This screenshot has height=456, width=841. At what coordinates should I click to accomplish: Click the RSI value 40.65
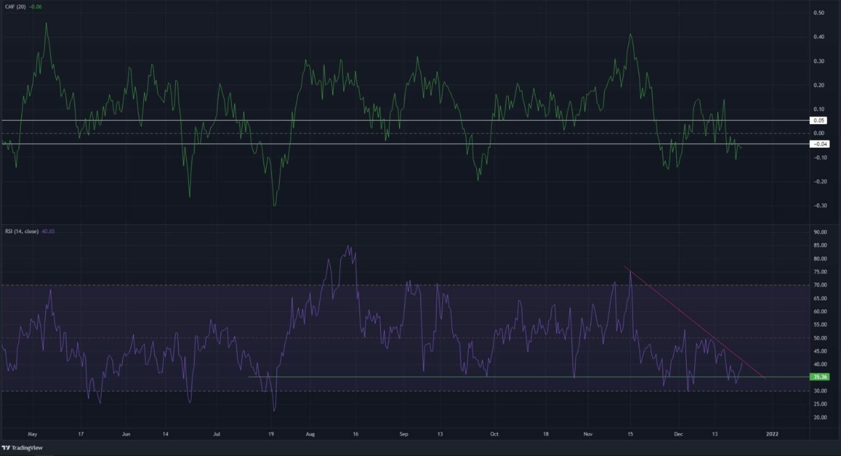point(48,230)
